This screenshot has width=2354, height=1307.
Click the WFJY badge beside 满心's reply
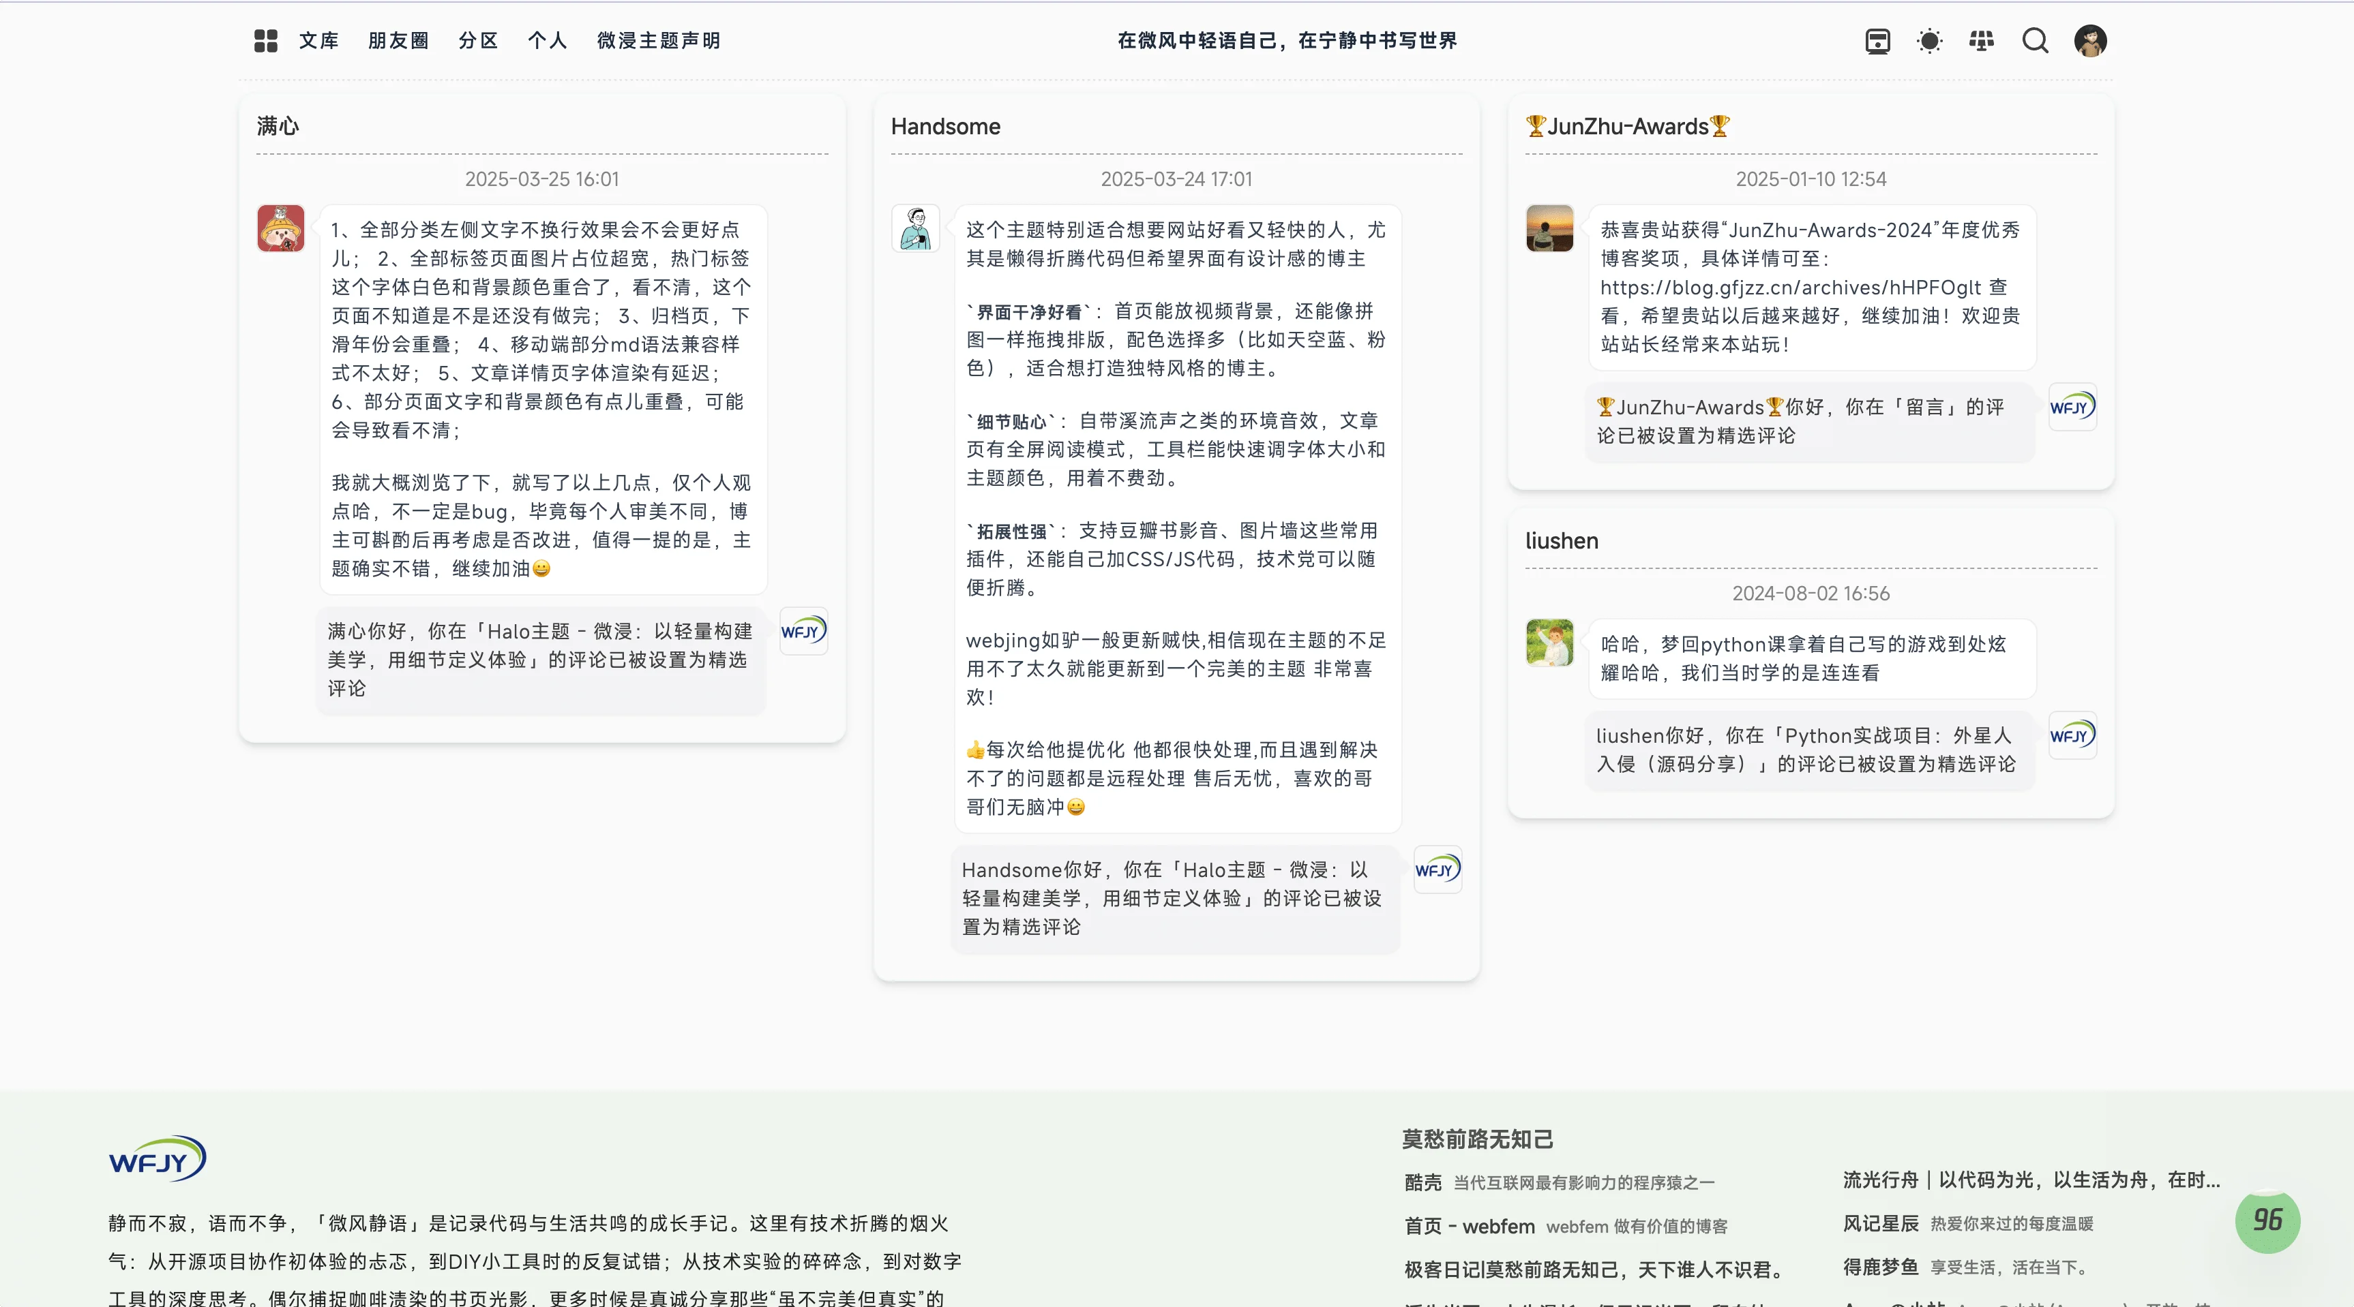coord(803,631)
